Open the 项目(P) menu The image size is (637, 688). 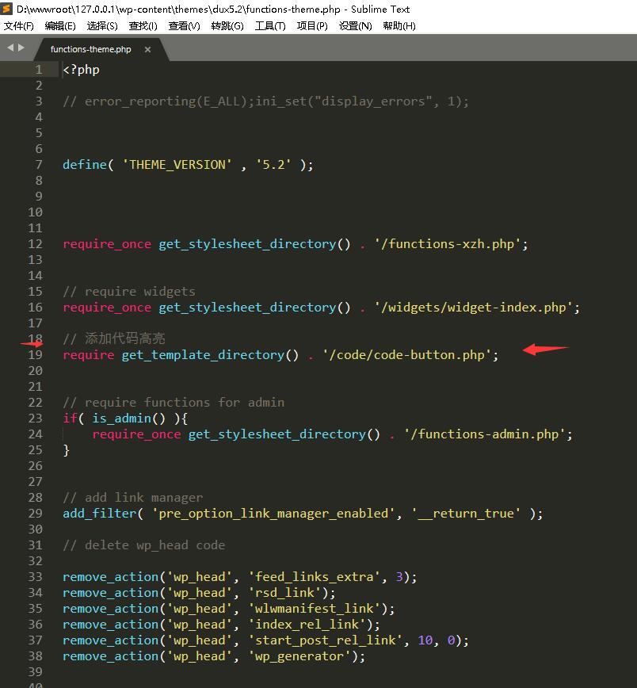point(312,26)
